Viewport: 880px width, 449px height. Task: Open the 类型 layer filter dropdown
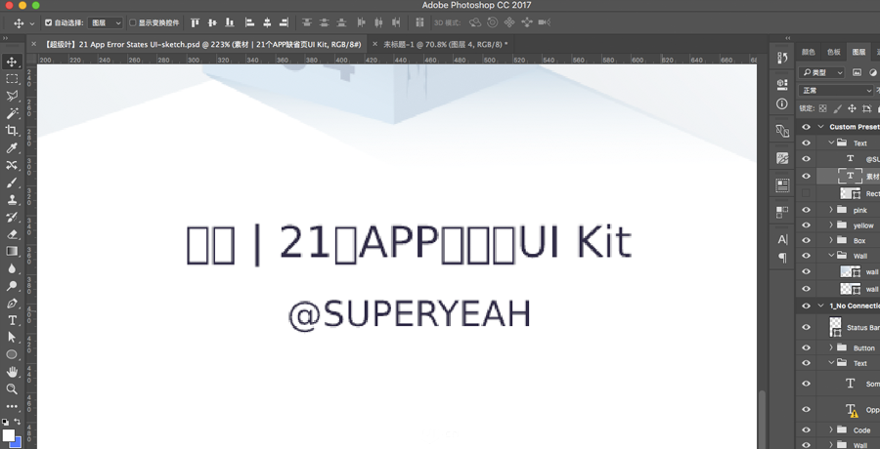pos(821,72)
